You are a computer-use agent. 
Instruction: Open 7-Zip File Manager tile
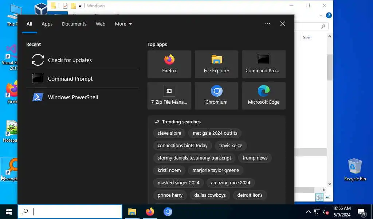pos(169,96)
